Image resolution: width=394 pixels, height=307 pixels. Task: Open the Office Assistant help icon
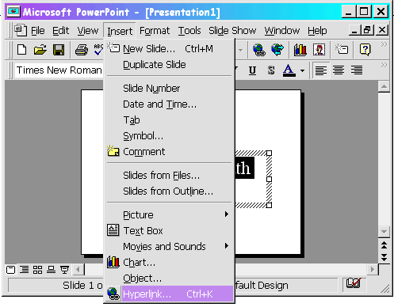365,50
